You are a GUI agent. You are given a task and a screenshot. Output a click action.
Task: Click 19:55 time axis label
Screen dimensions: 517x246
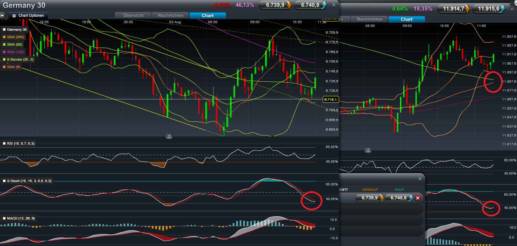tap(86, 22)
